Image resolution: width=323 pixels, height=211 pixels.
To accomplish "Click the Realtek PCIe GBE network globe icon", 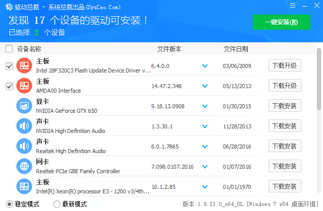I will click(24, 166).
